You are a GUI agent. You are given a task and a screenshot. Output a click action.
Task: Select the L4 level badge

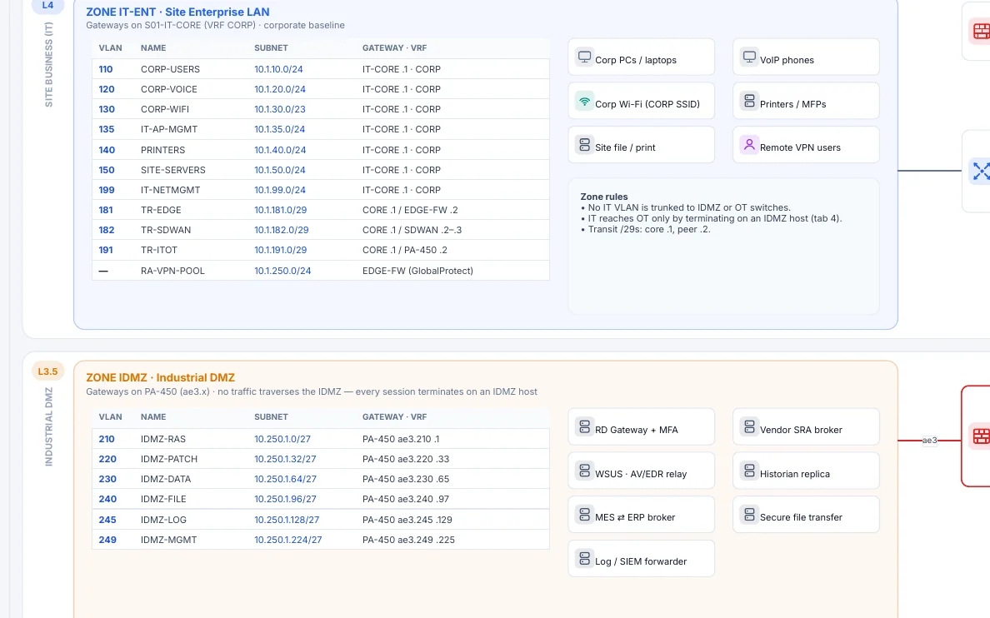(48, 6)
